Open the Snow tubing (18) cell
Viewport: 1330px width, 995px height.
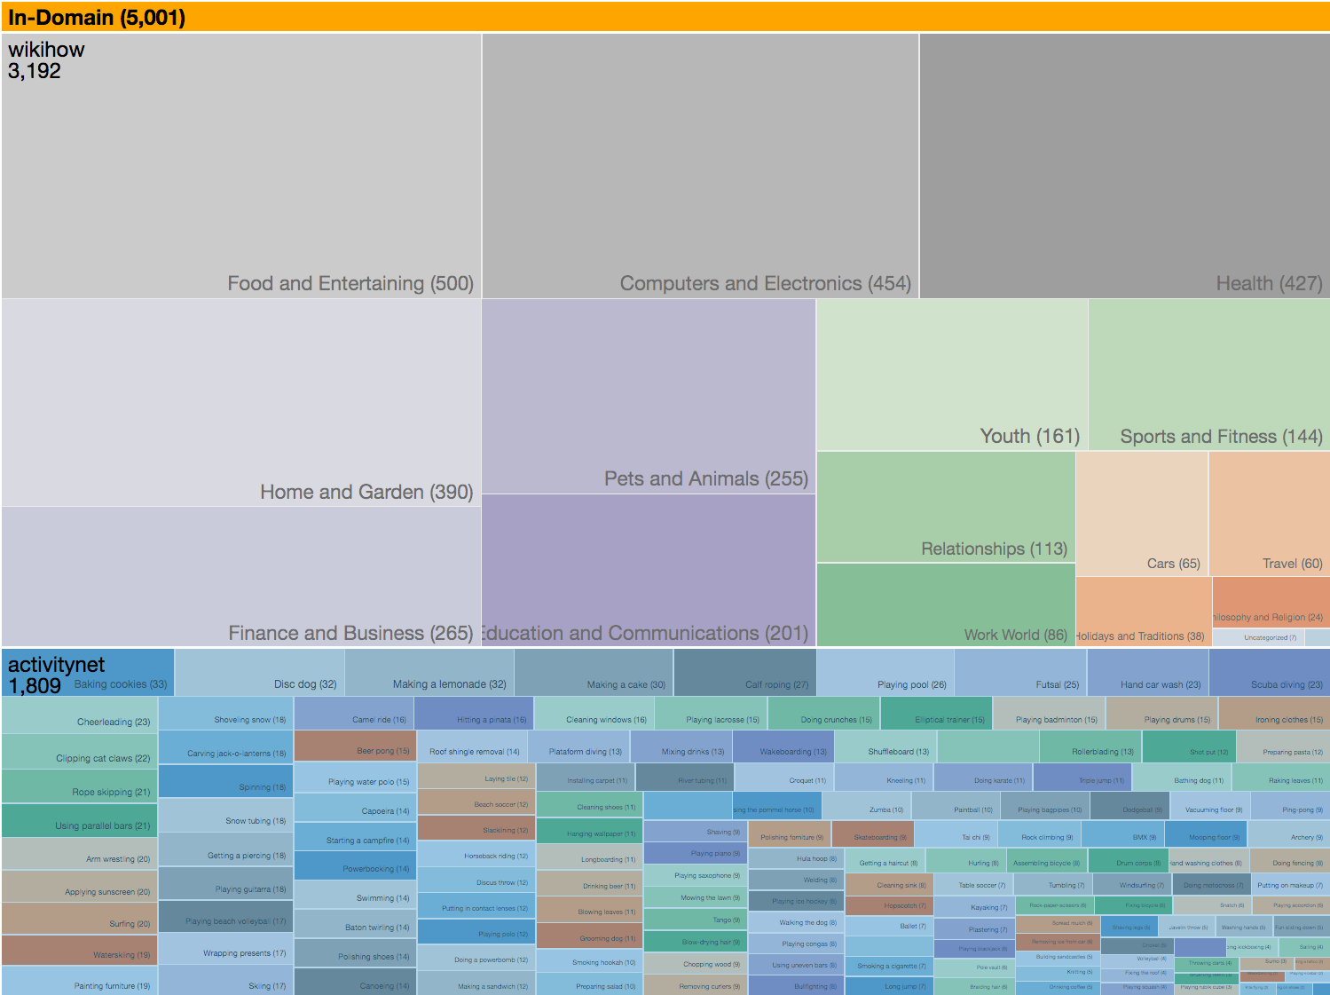click(226, 815)
